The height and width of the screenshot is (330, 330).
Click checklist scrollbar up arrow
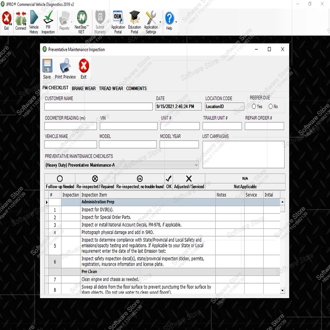click(x=282, y=202)
